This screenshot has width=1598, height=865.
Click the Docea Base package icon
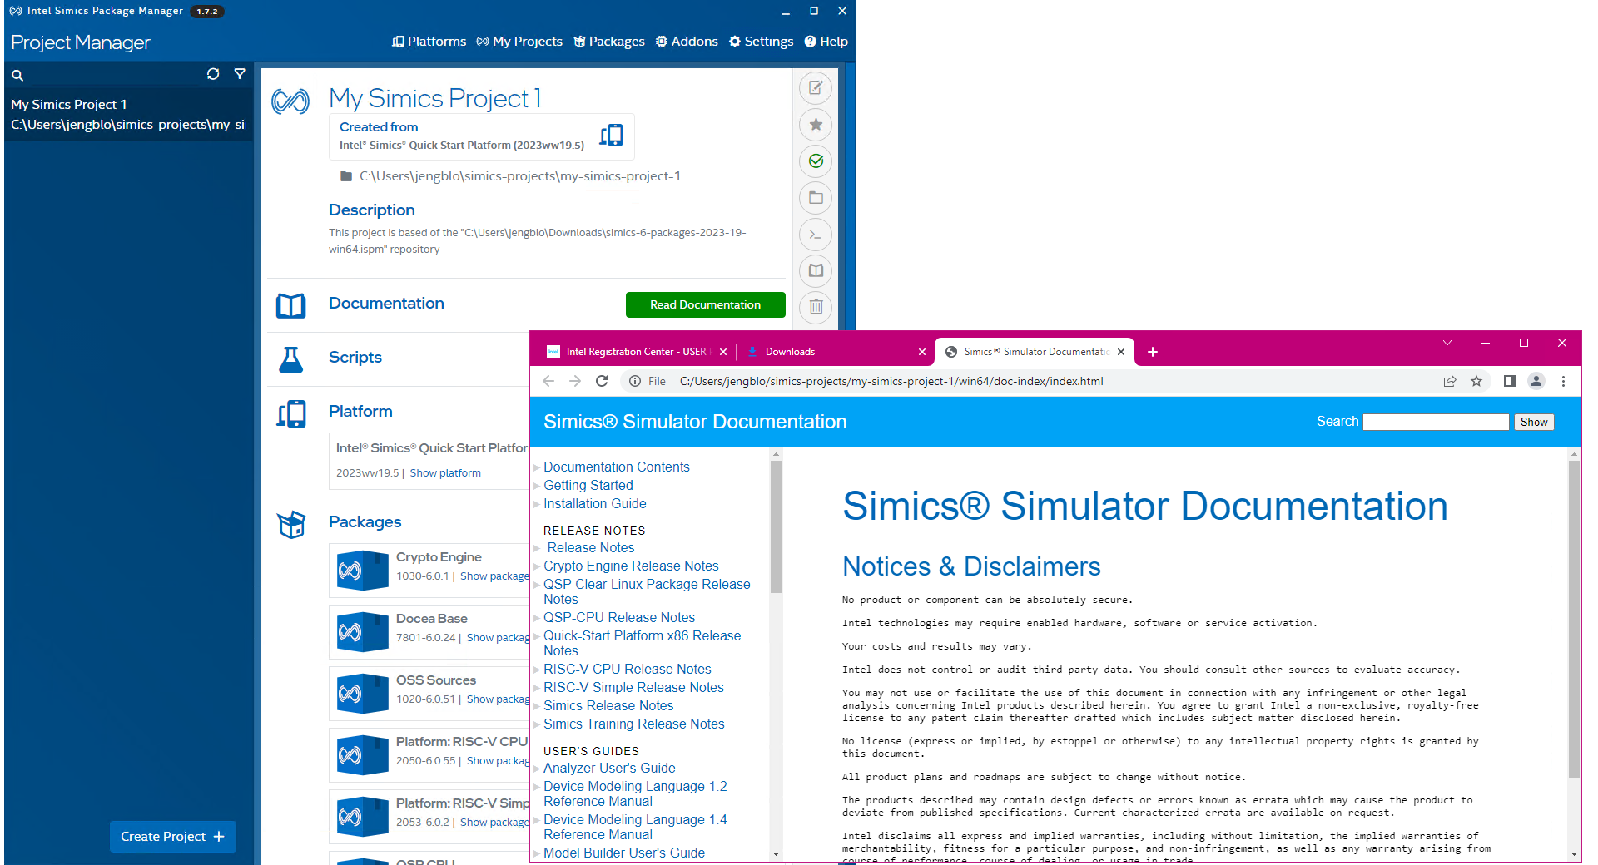pyautogui.click(x=362, y=632)
